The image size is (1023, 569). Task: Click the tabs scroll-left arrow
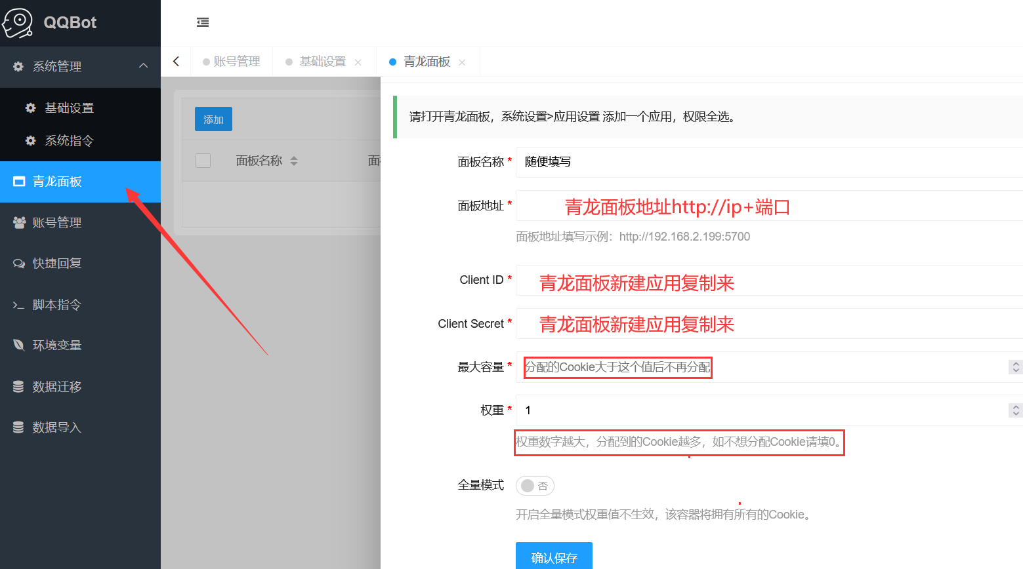(x=176, y=62)
